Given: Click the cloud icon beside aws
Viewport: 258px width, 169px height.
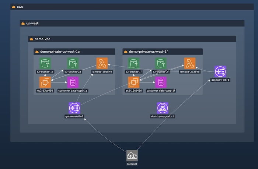Looking at the screenshot, I should point(14,7).
